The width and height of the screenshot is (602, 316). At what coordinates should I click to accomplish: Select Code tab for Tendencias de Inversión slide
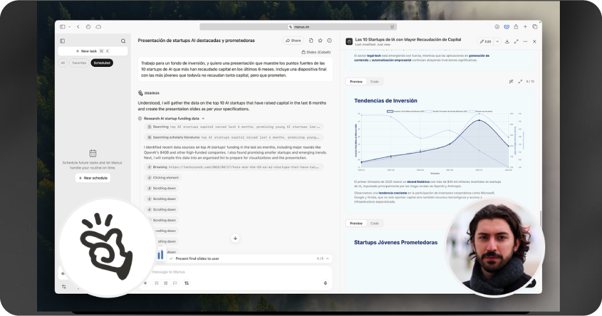(x=374, y=82)
